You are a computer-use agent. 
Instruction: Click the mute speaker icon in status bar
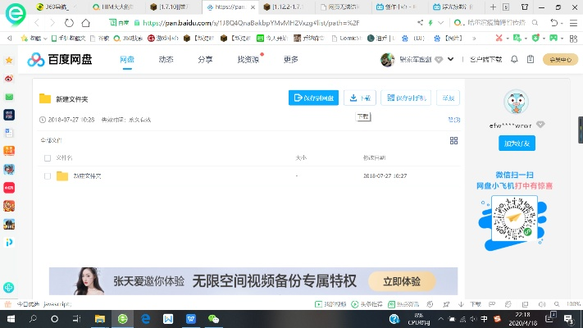(x=542, y=304)
